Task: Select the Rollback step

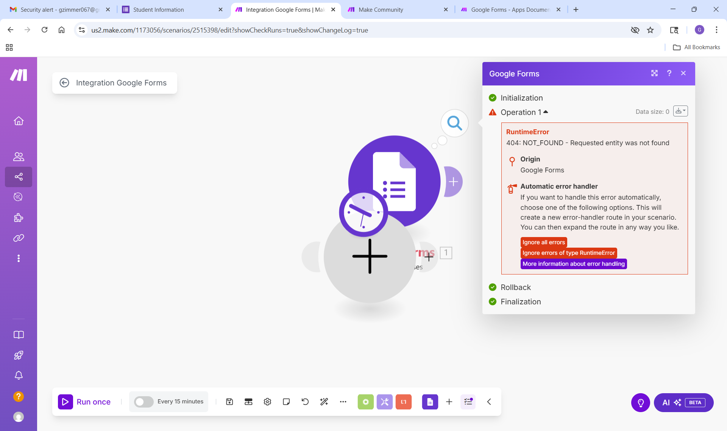Action: (515, 287)
